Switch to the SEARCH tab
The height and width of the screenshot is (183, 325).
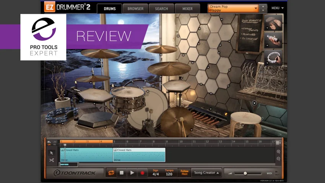pyautogui.click(x=161, y=9)
